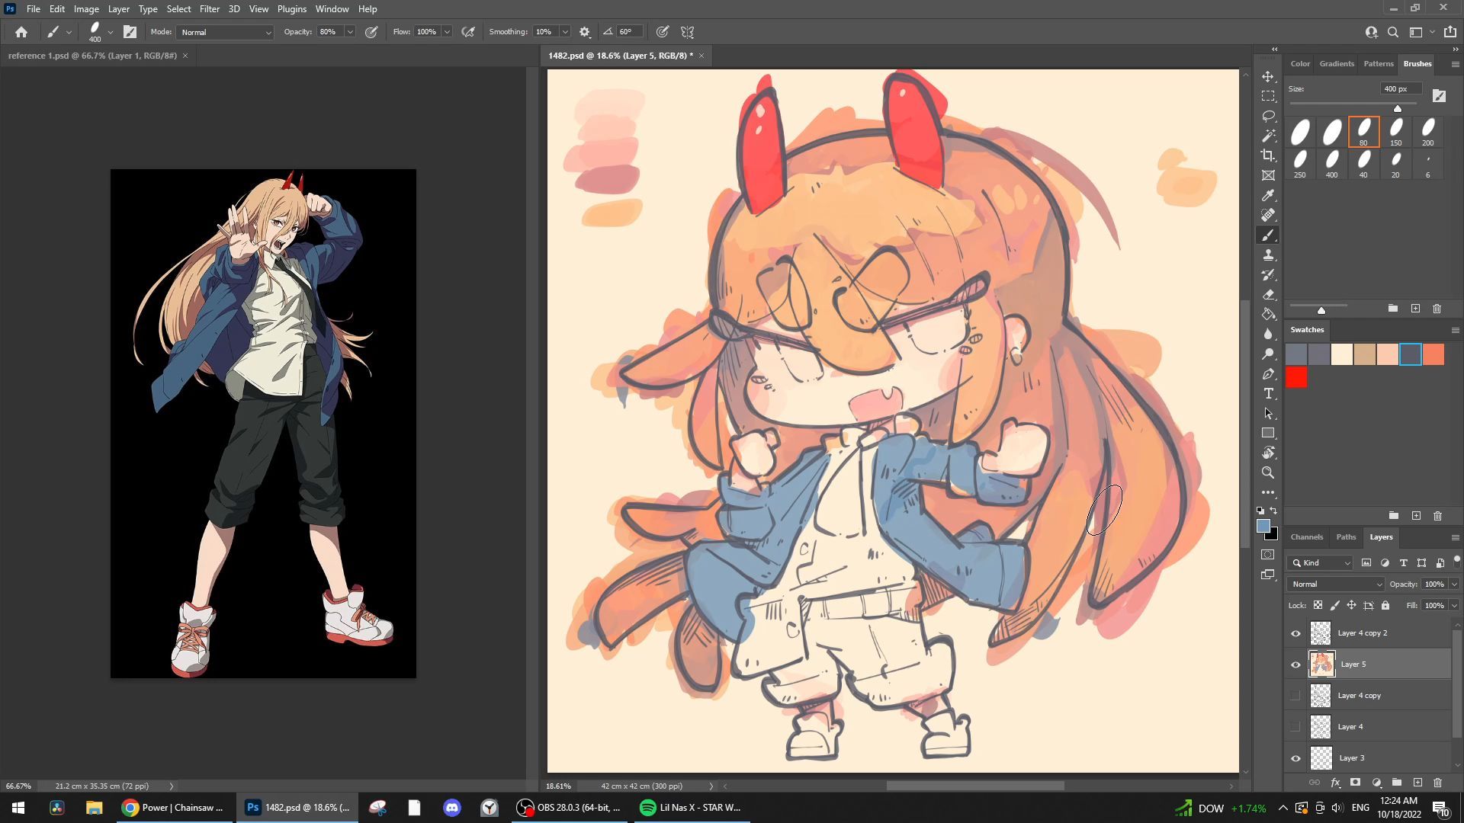This screenshot has height=823, width=1464.
Task: Create new brush button in Brushes panel
Action: 1415,309
